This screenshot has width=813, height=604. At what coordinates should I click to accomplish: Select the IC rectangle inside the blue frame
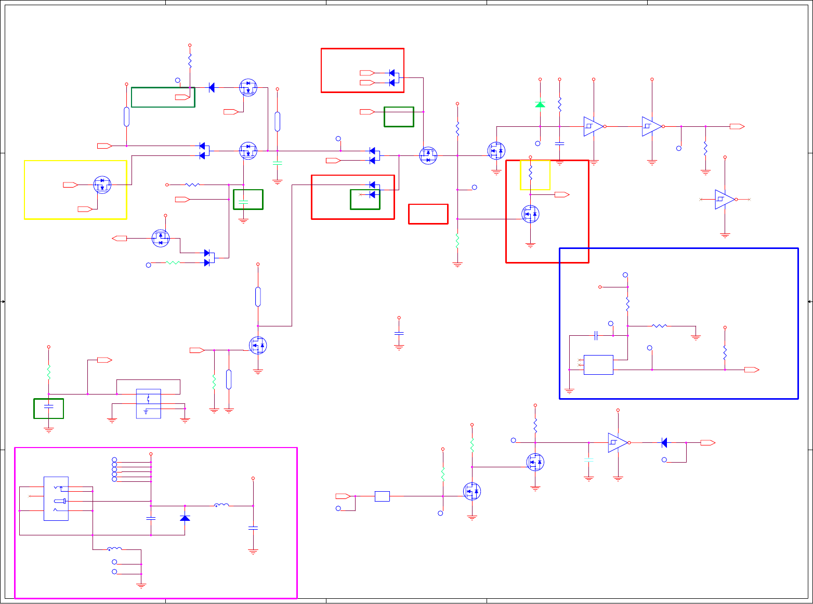[598, 365]
